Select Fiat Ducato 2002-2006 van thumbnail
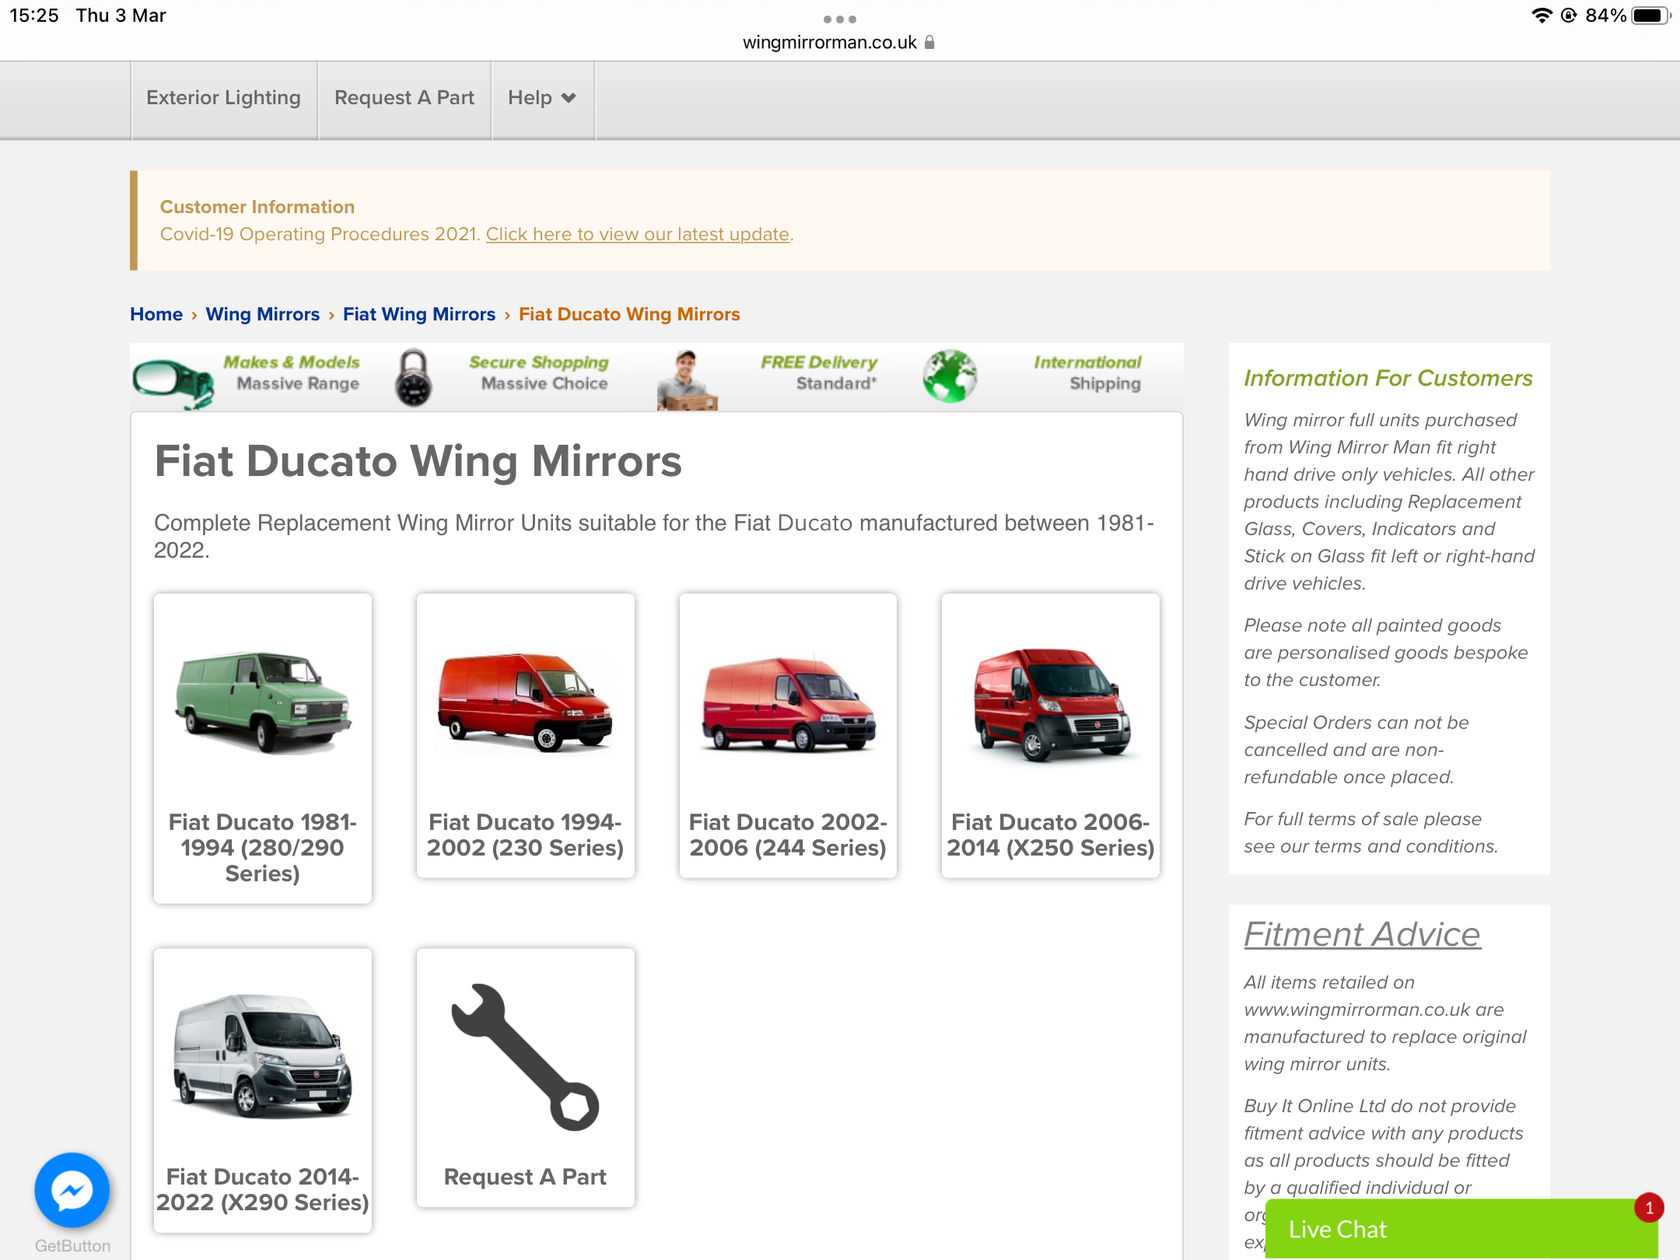This screenshot has height=1260, width=1680. [788, 705]
